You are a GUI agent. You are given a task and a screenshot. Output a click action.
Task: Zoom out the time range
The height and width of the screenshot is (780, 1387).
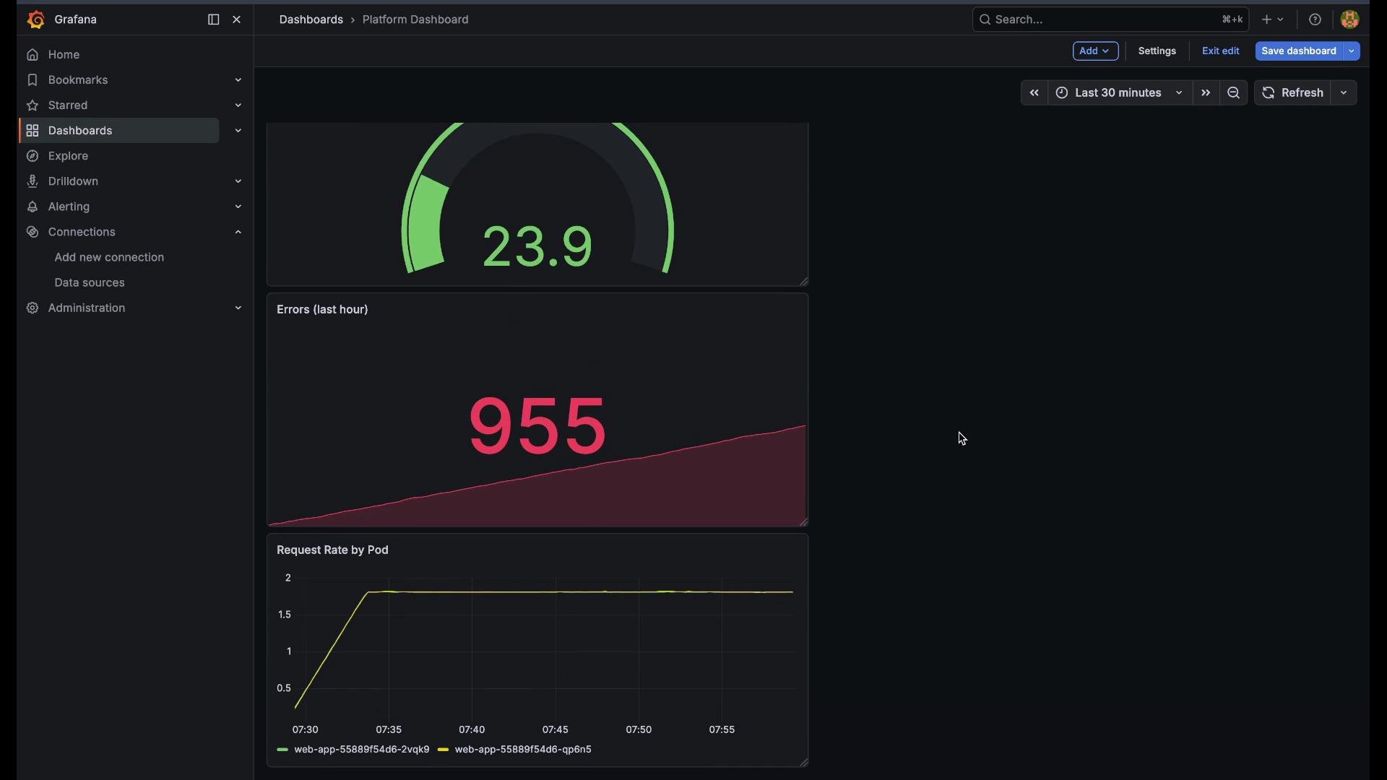click(x=1235, y=93)
